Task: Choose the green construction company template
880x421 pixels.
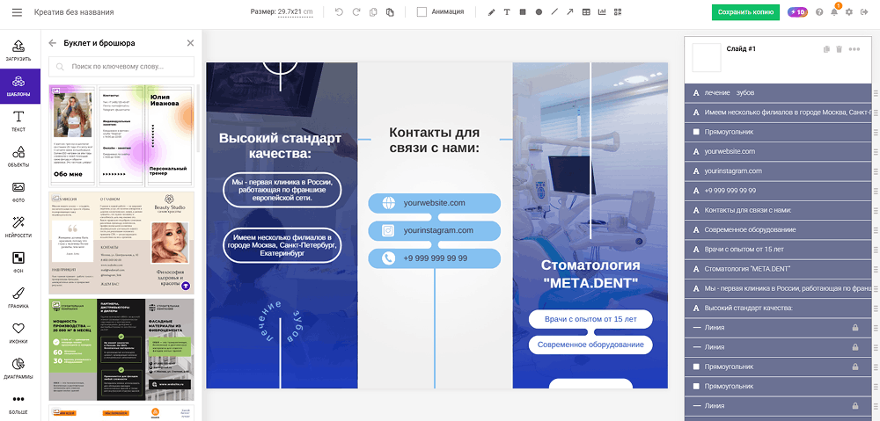Action: (x=121, y=349)
